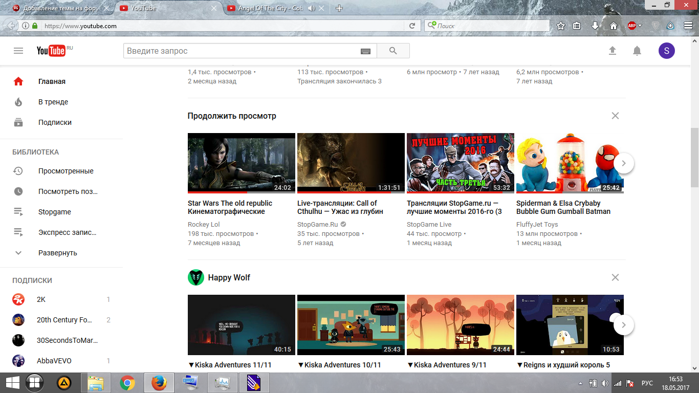This screenshot has width=699, height=393.
Task: Click the РУС language indicator in the tray
Action: pos(647,383)
